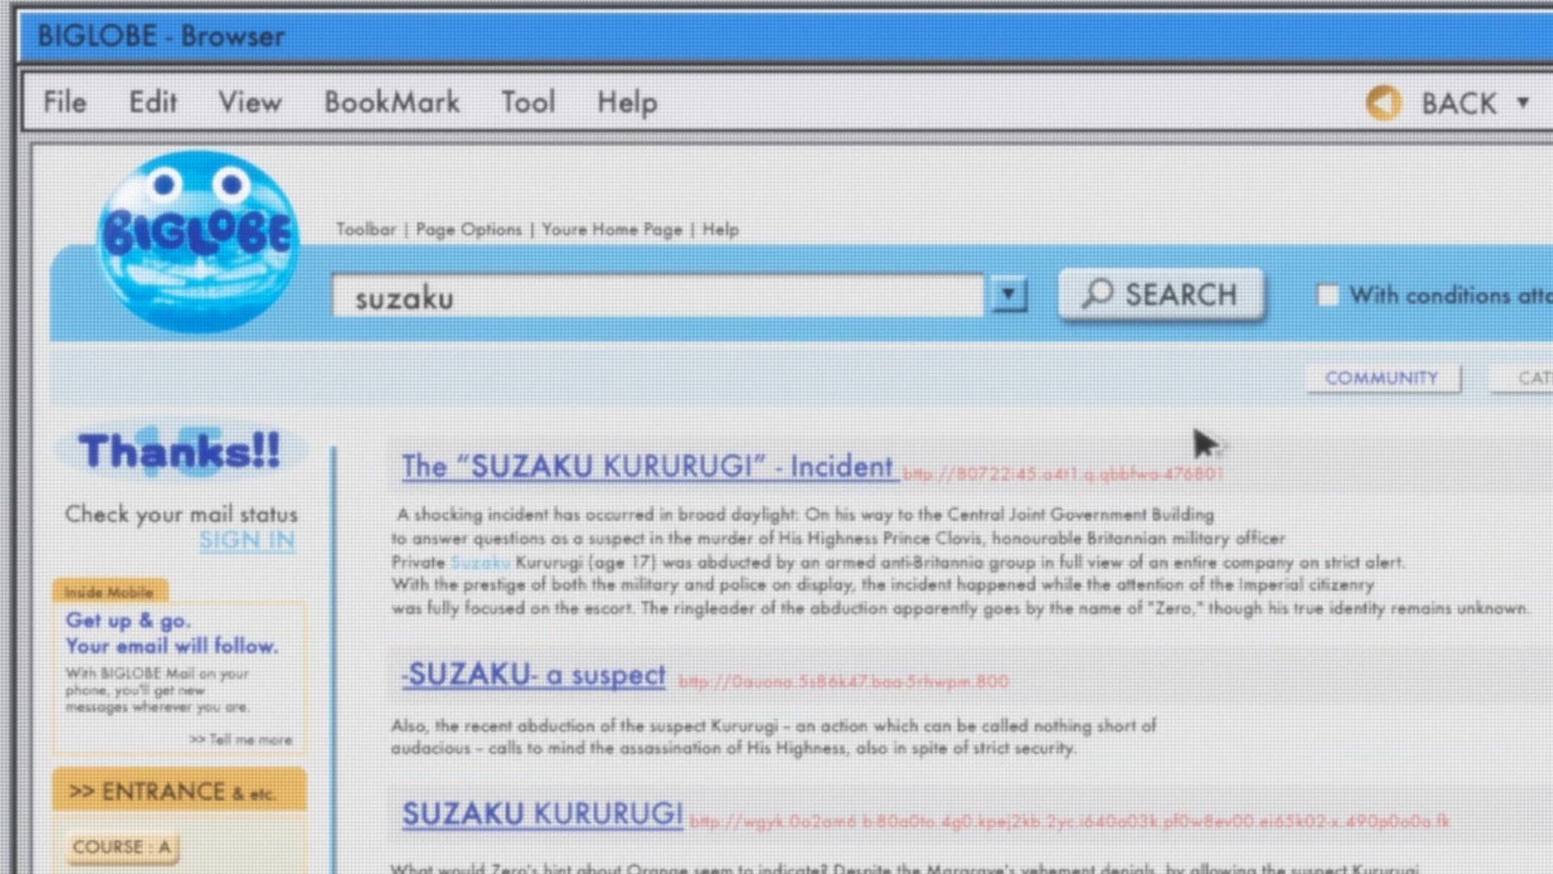Click the COURSE : A button
1553x874 pixels.
(122, 847)
